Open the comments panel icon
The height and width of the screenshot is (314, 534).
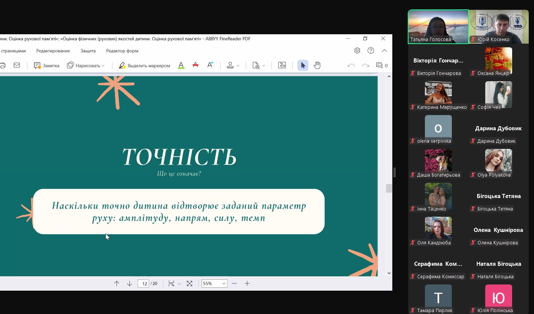[379, 66]
